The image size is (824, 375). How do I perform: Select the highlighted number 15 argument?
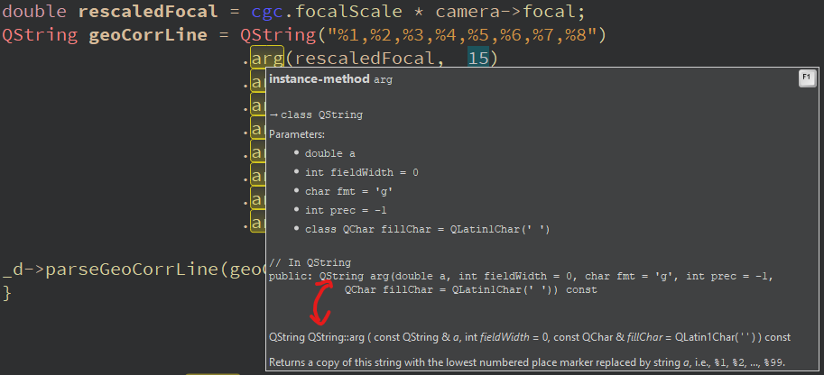478,58
